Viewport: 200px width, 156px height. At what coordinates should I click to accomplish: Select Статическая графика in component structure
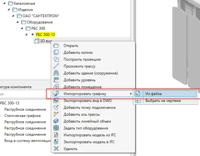point(22,116)
